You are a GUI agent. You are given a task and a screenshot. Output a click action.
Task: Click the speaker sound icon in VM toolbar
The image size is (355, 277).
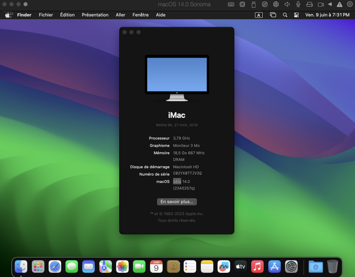pos(287,4)
